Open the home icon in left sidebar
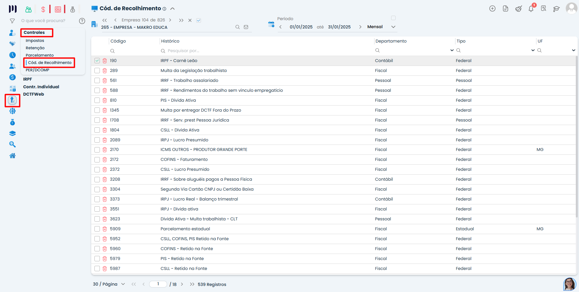This screenshot has width=579, height=292. tap(12, 156)
